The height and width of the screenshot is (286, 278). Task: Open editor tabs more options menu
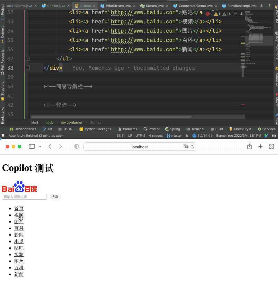pyautogui.click(x=270, y=6)
